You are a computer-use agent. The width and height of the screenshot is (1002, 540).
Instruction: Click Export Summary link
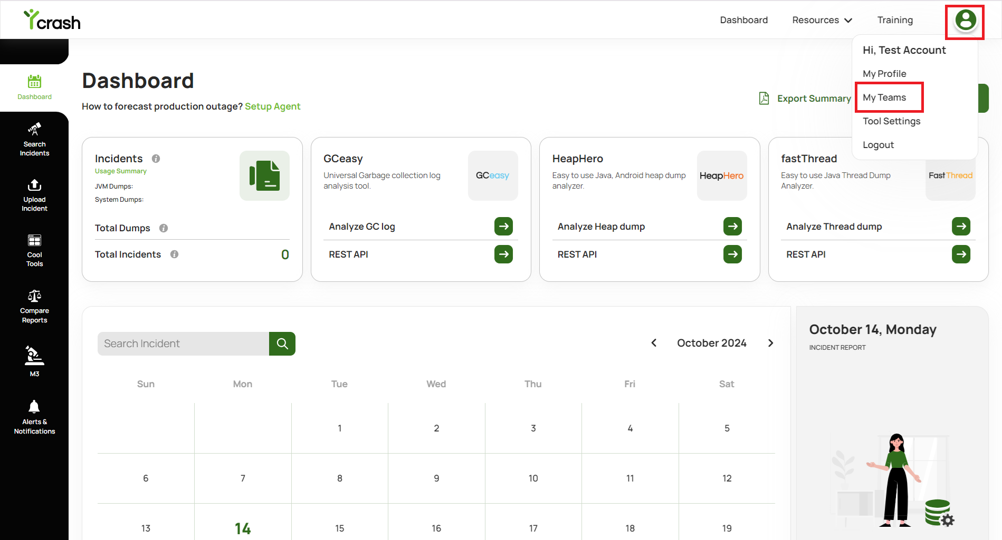coord(814,99)
